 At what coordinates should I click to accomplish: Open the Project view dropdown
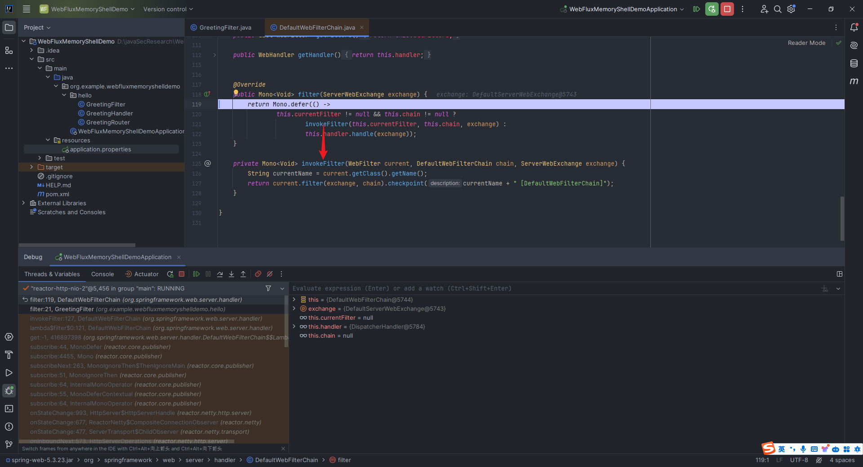click(x=37, y=27)
